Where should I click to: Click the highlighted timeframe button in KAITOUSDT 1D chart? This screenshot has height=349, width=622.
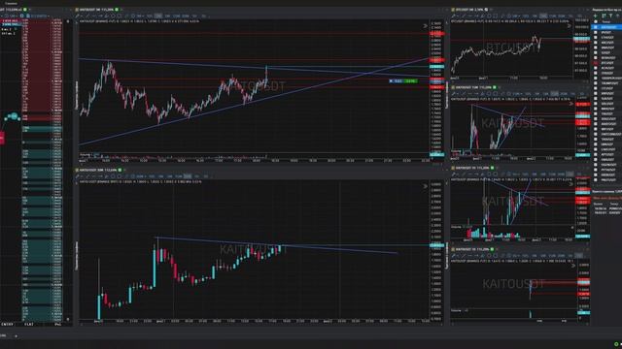(x=579, y=256)
